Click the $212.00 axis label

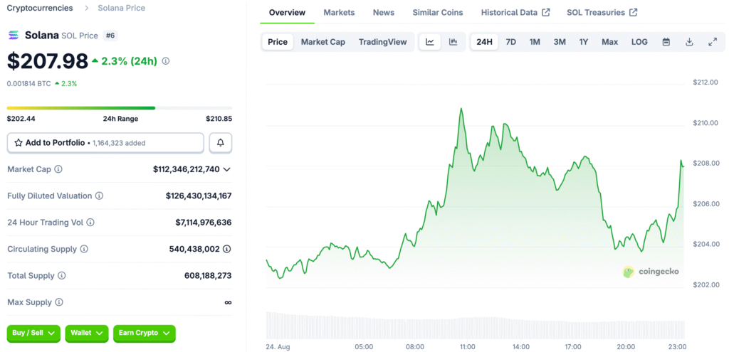(706, 82)
